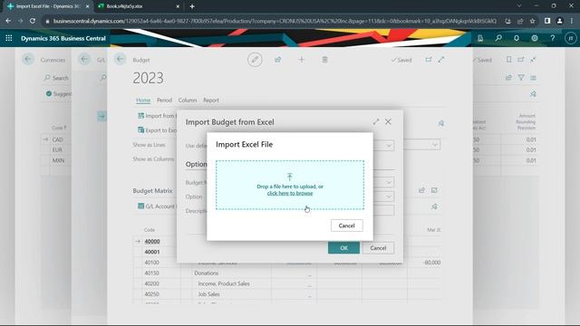The width and height of the screenshot is (580, 326).
Task: Close the Import Budget from Excel dialog
Action: [x=388, y=121]
